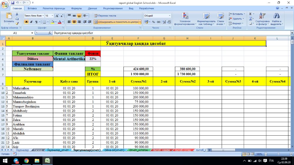Click the increase indent icon
The width and height of the screenshot is (294, 165).
(90, 22)
